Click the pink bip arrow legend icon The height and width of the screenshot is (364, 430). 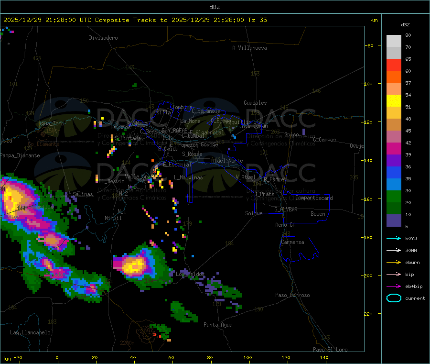pos(394,274)
